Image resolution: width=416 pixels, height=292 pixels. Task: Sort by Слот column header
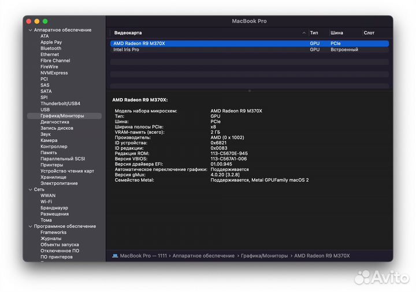tap(369, 33)
